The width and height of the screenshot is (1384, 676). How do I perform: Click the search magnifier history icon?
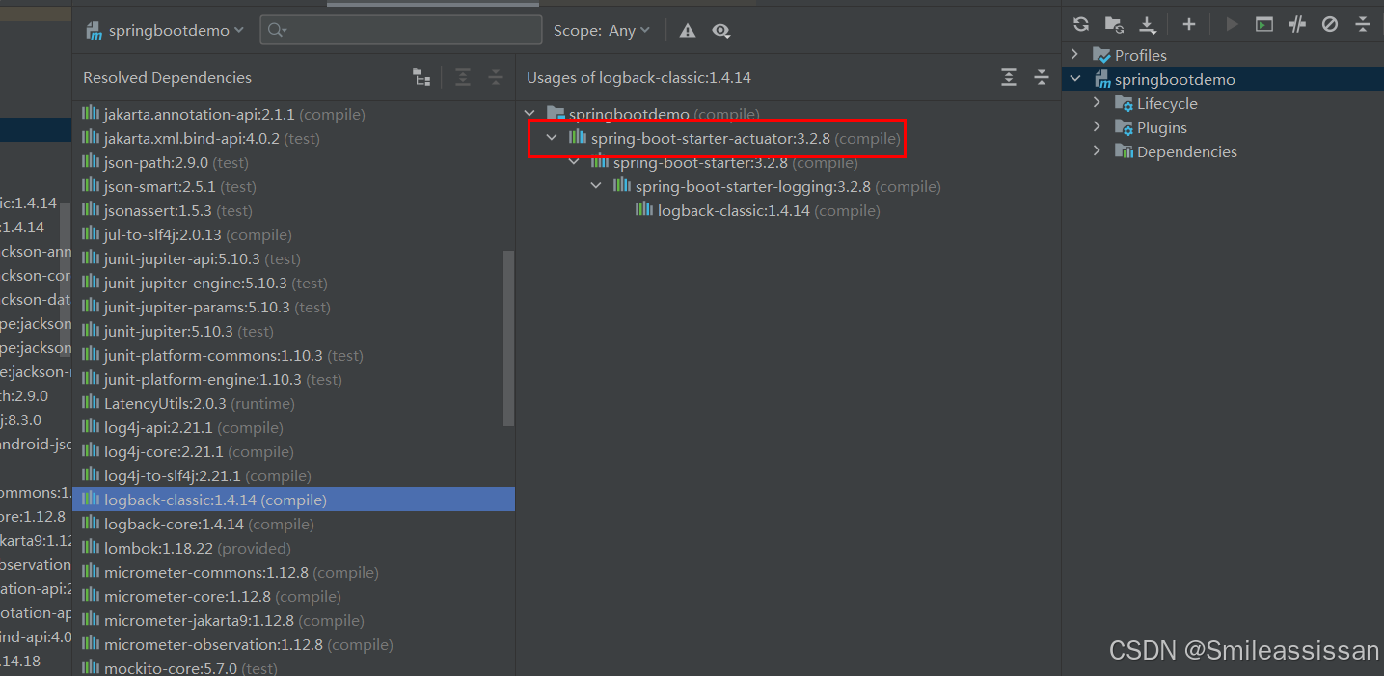click(277, 31)
